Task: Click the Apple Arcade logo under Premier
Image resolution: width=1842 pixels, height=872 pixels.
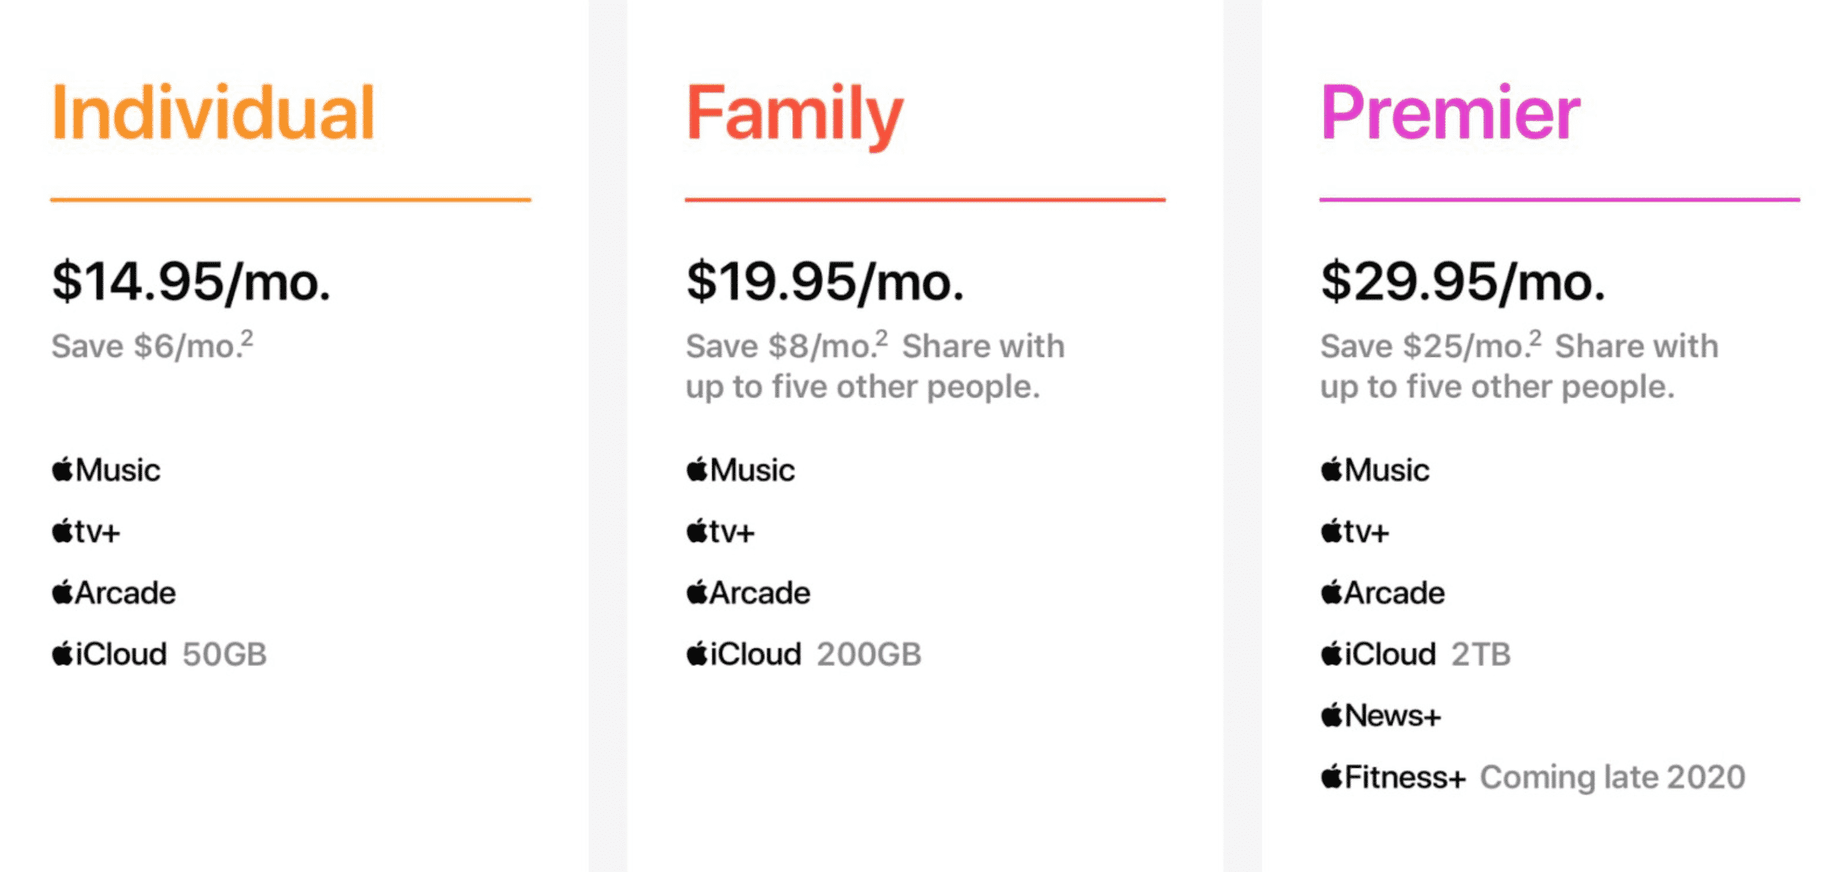Action: [x=1384, y=593]
